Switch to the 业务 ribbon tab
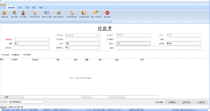Image resolution: width=210 pixels, height=111 pixels. point(20,8)
